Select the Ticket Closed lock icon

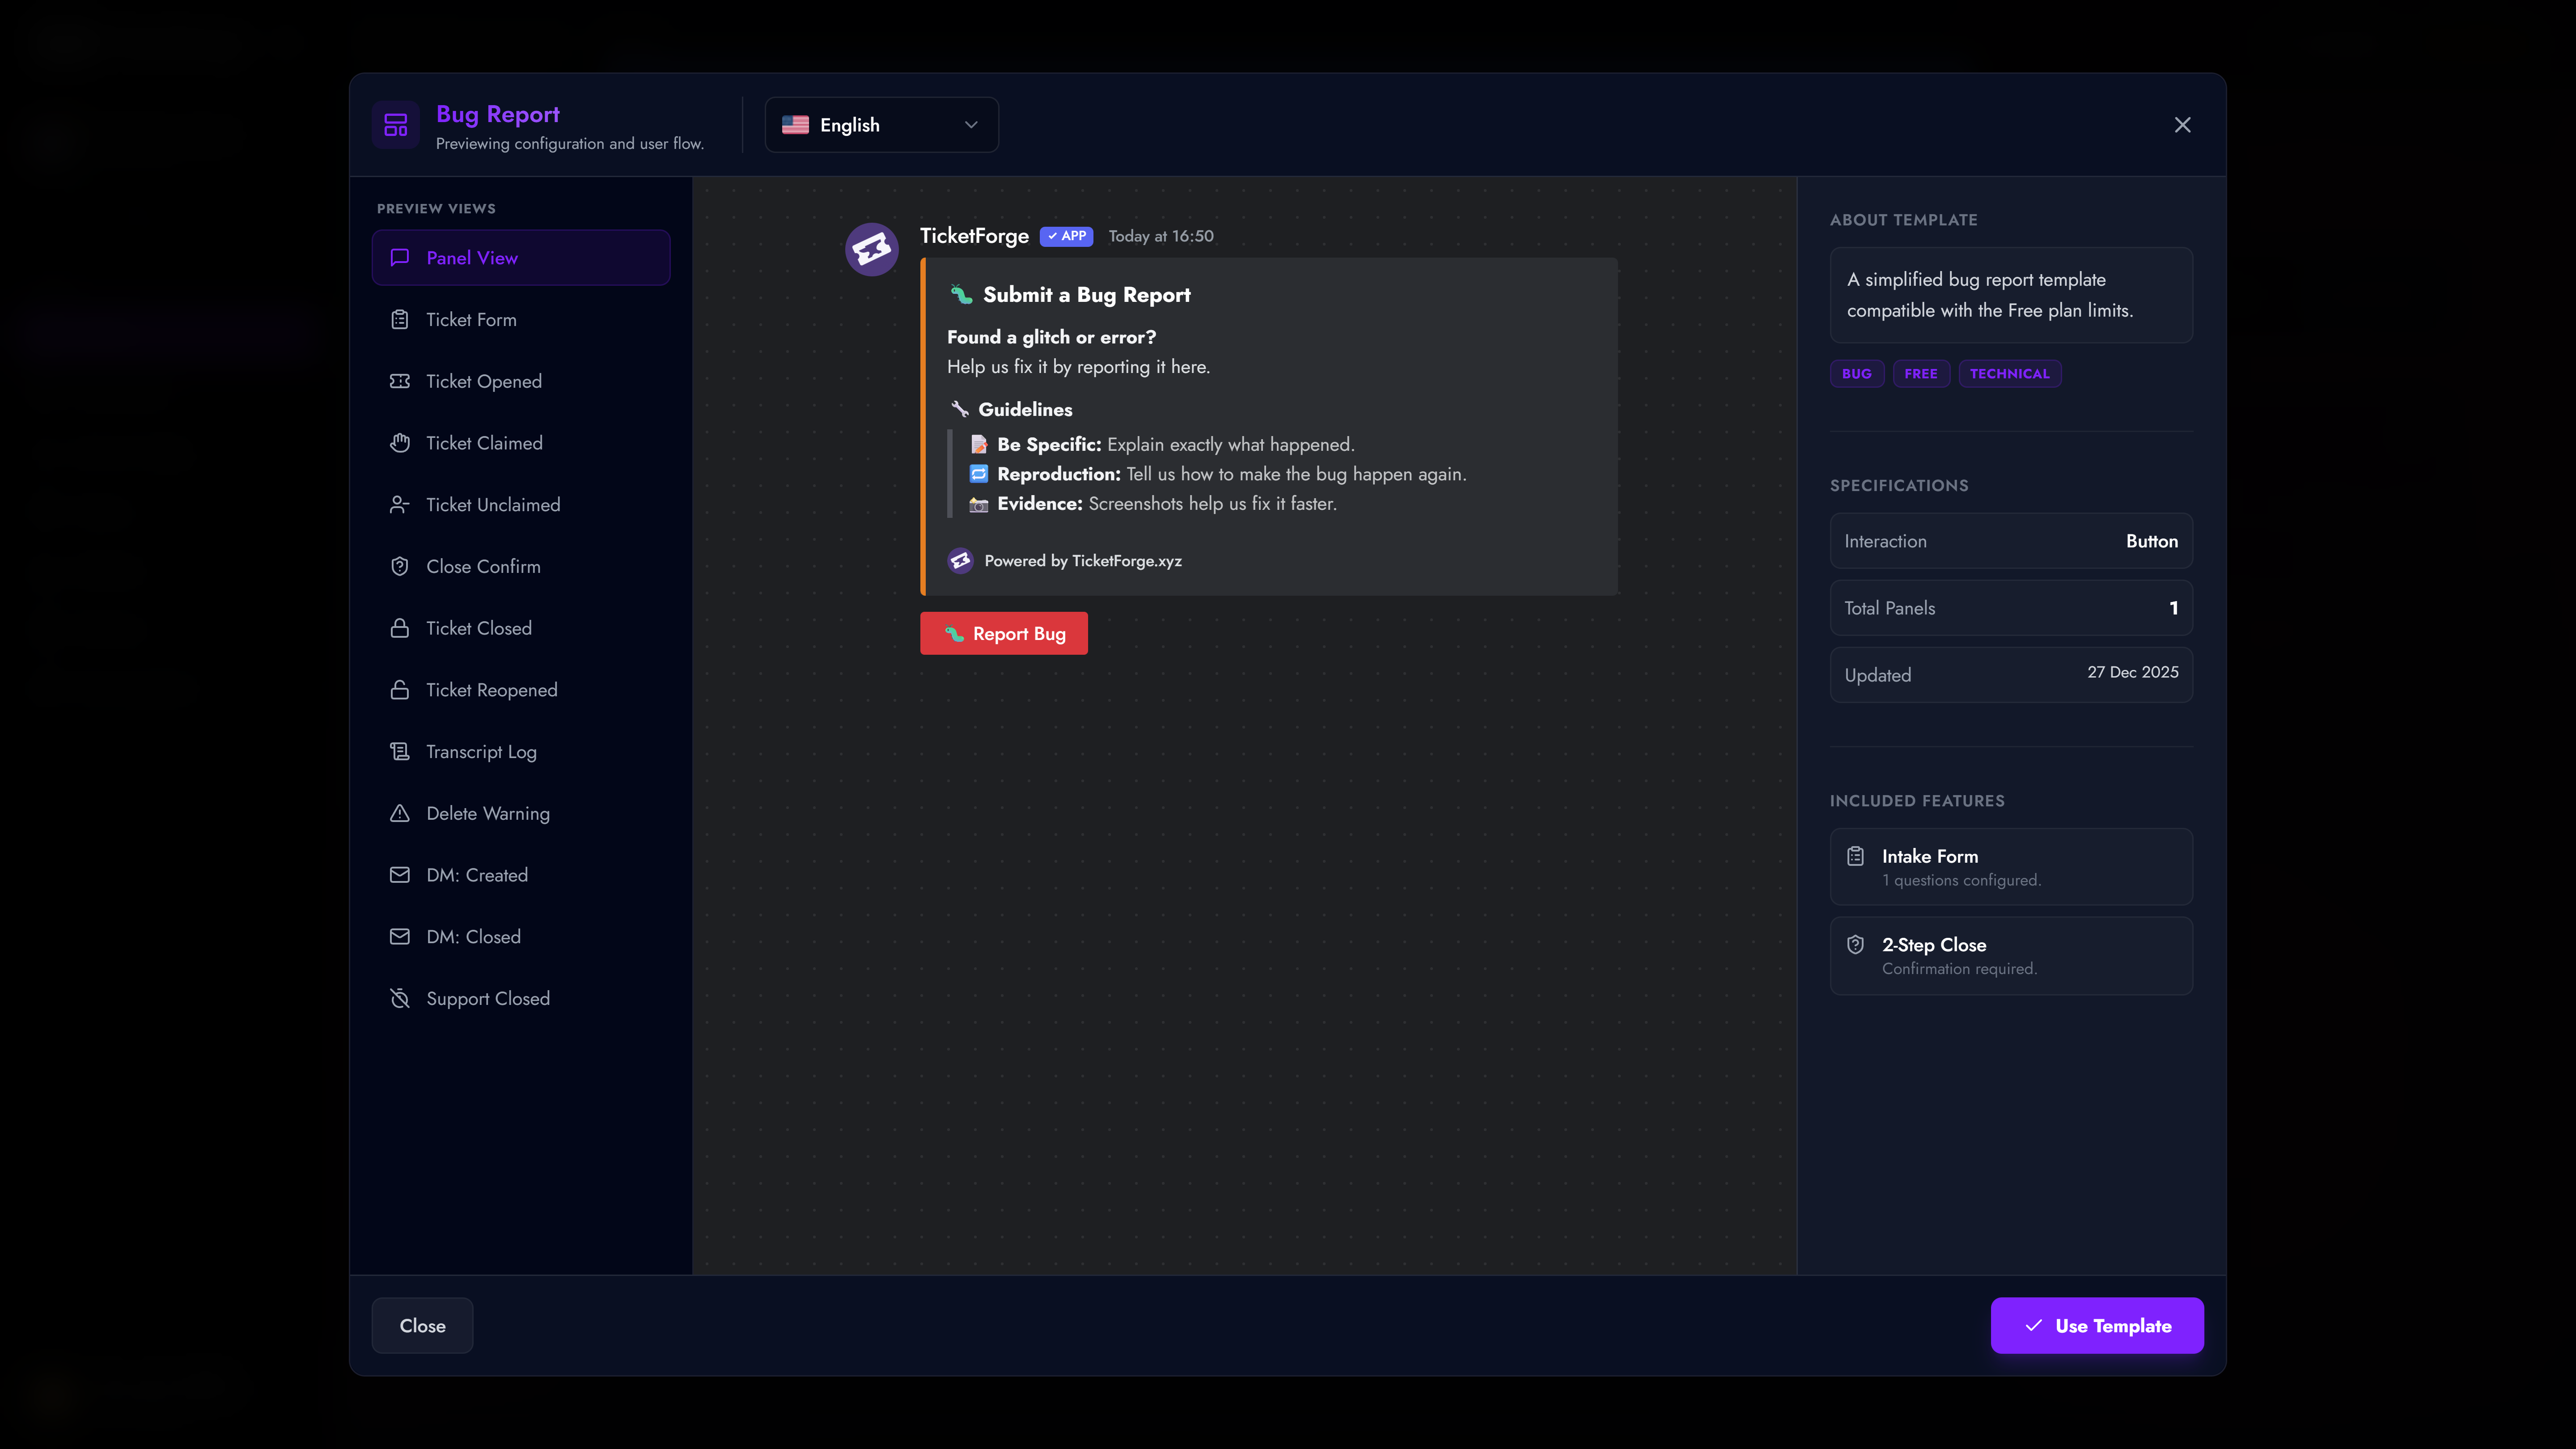tap(400, 627)
